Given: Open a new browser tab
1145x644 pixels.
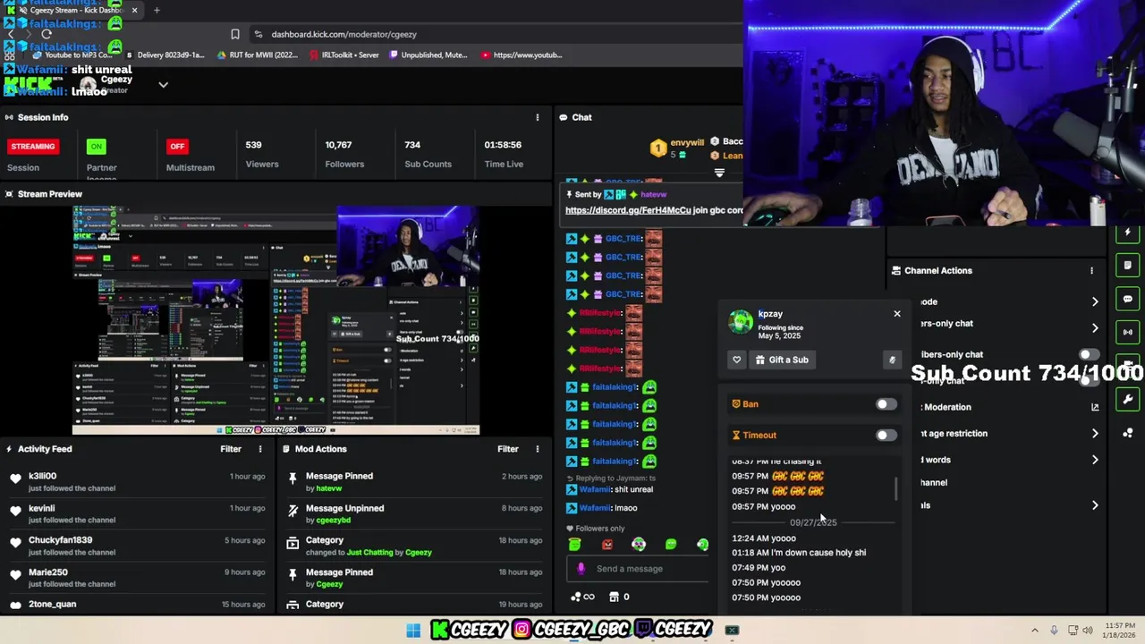Looking at the screenshot, I should click(x=157, y=11).
